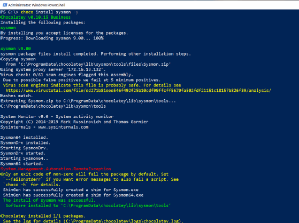The width and height of the screenshot is (299, 223).
Task: Click 'Progress: Downloading sysmon 9.00... 100%' line
Action: [x=52, y=38]
